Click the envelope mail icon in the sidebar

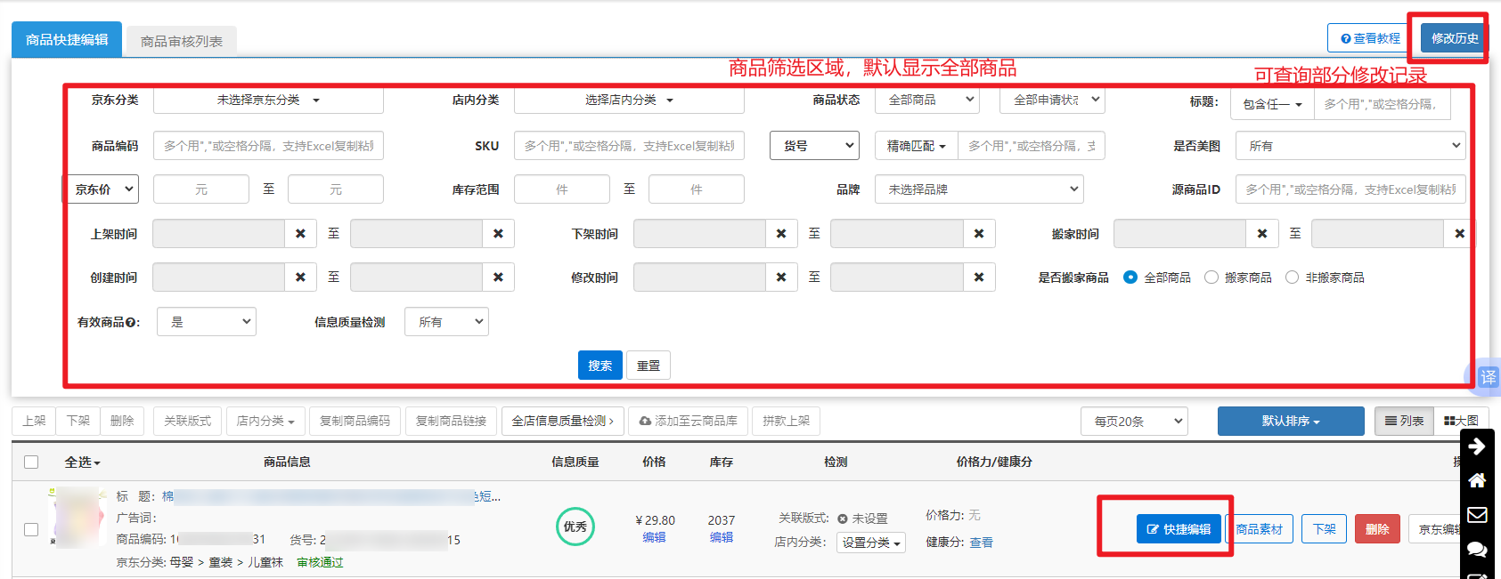(1476, 515)
